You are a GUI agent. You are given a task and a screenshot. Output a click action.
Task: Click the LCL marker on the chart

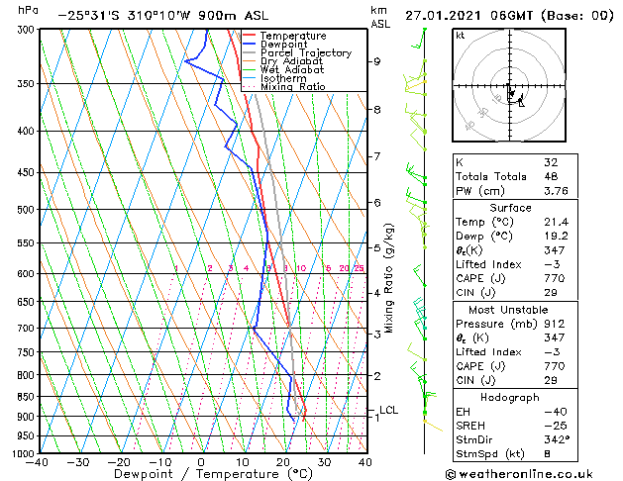click(x=388, y=410)
